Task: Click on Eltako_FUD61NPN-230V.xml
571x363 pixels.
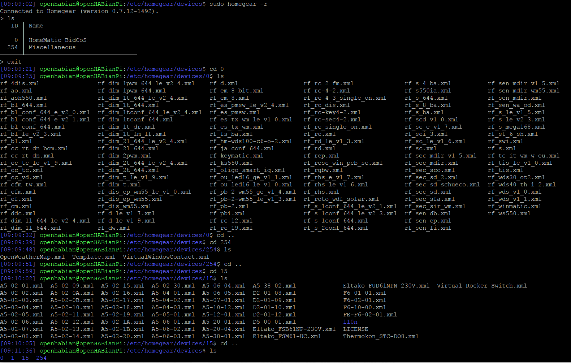Action: [386, 286]
